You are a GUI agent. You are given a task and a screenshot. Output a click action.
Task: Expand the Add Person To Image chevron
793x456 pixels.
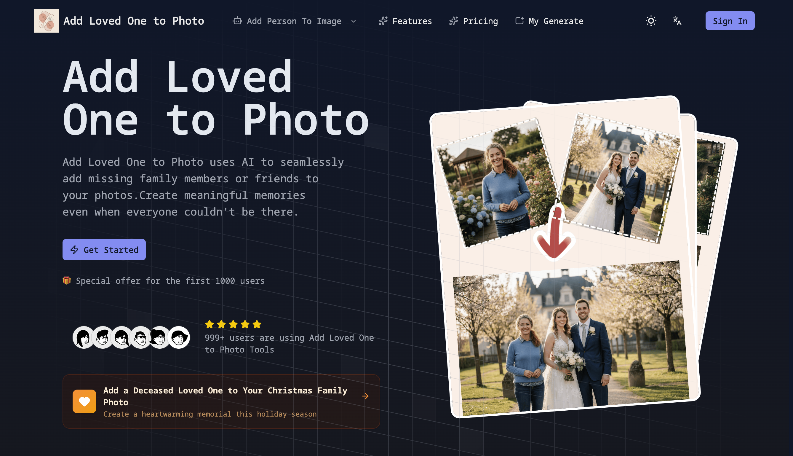click(x=354, y=21)
